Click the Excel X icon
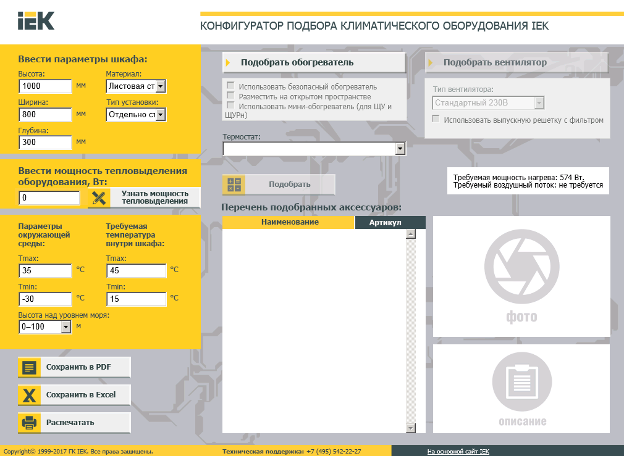The image size is (624, 456). tap(30, 395)
